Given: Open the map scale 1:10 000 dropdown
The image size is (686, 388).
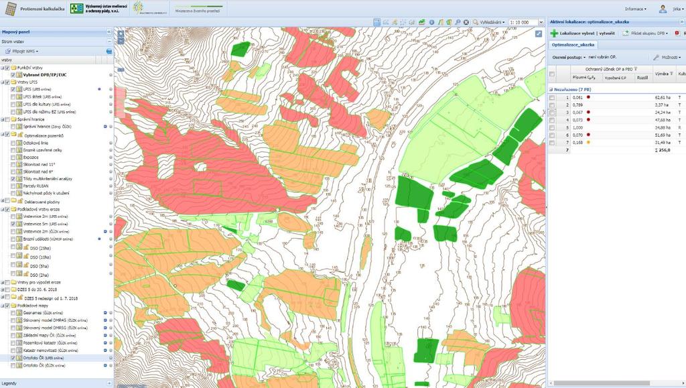Looking at the screenshot, I should click(541, 22).
